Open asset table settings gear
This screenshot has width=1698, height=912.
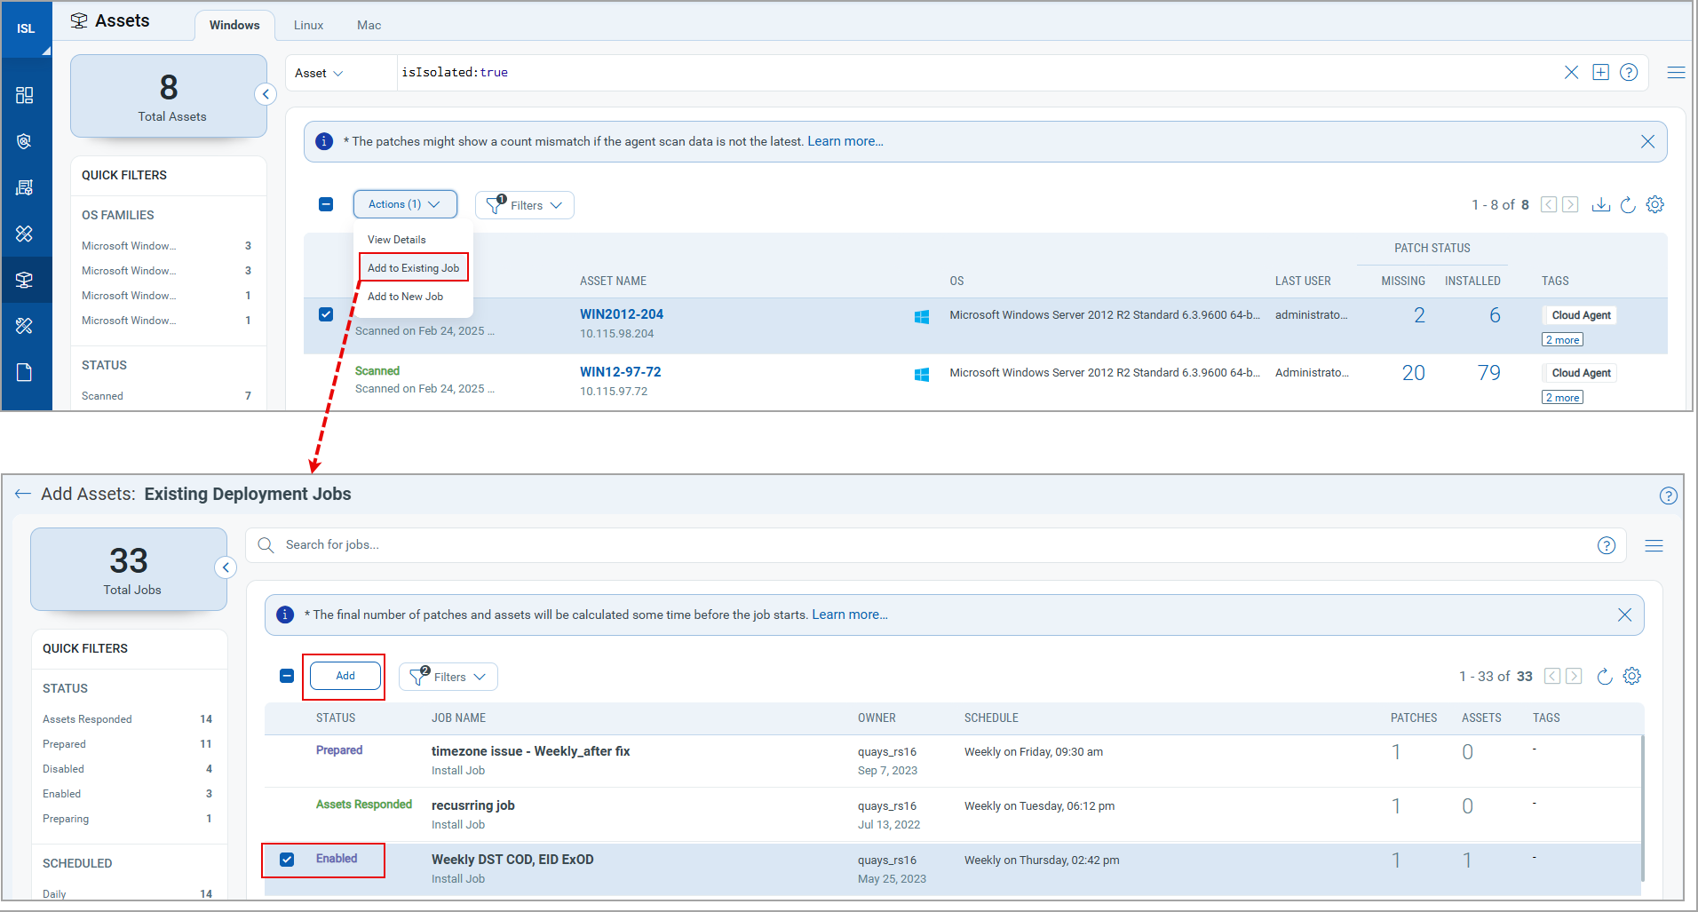coord(1654,204)
